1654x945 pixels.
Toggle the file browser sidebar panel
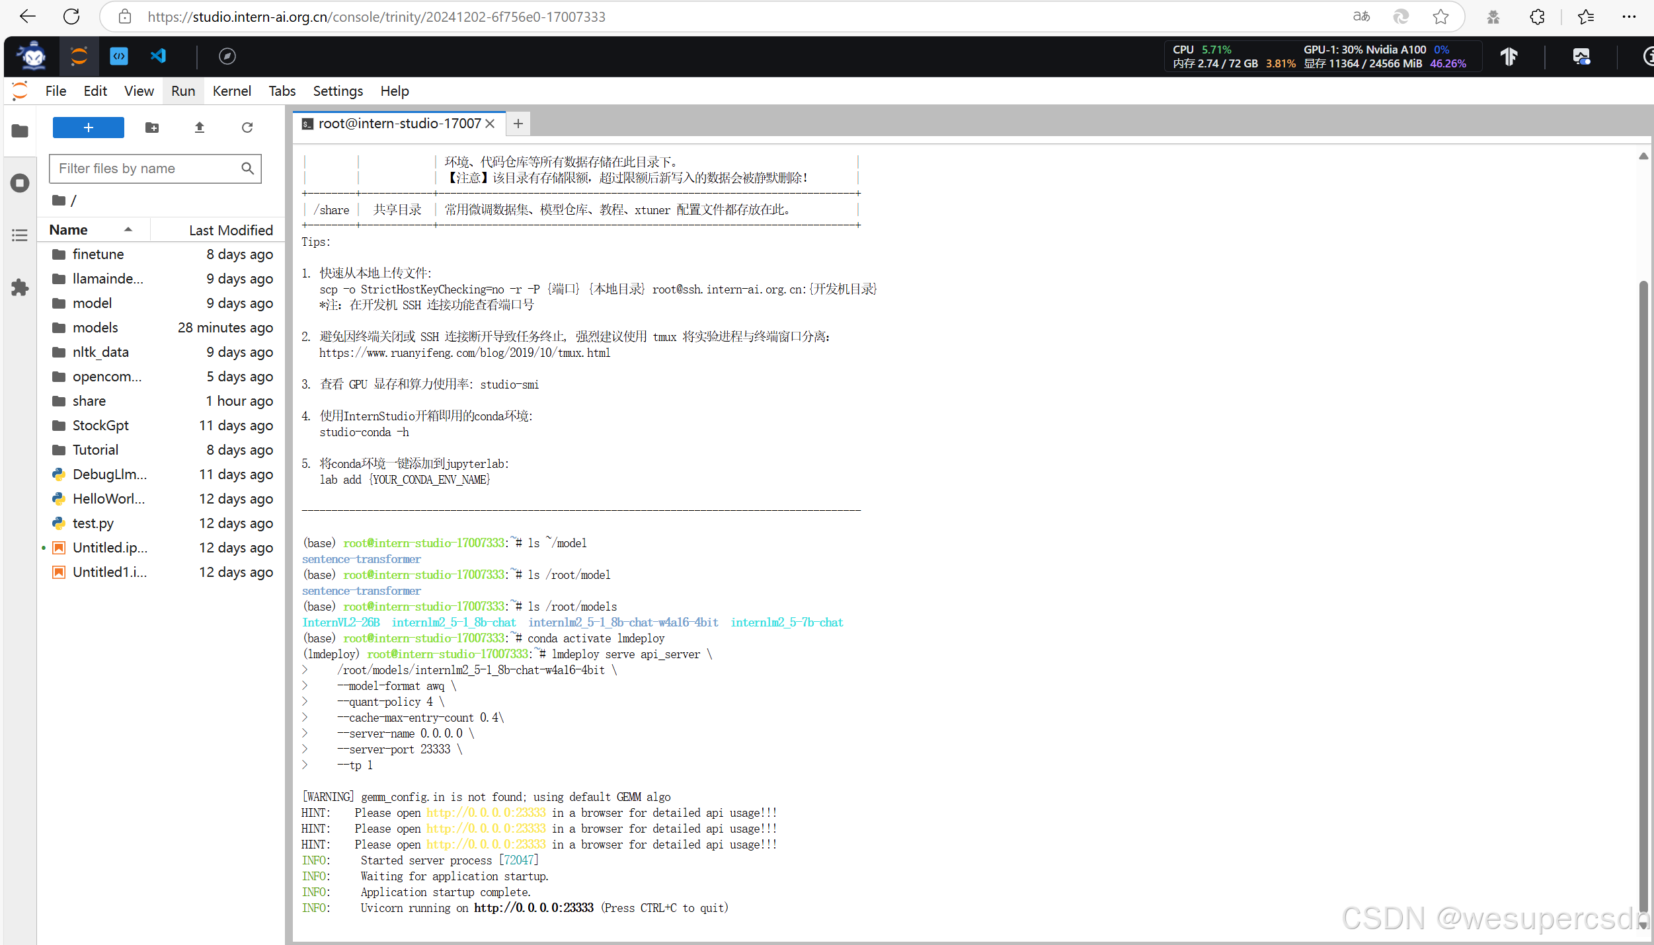coord(20,131)
